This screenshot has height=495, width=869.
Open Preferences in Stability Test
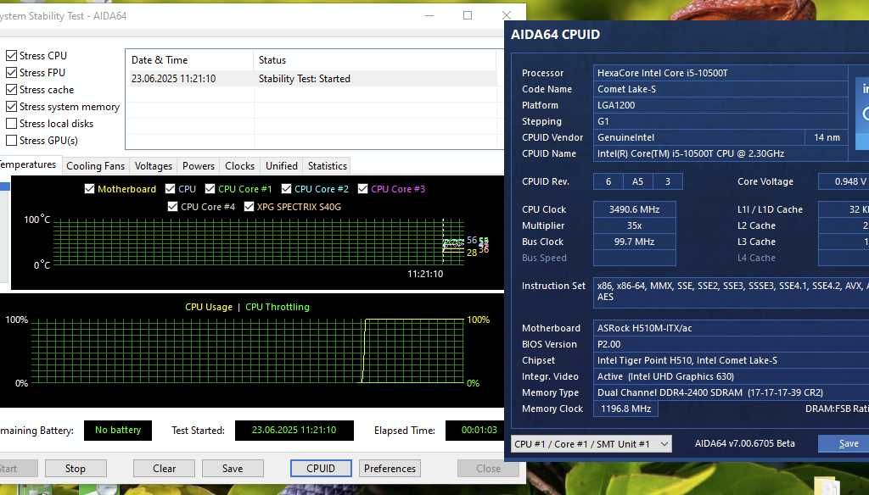click(390, 469)
